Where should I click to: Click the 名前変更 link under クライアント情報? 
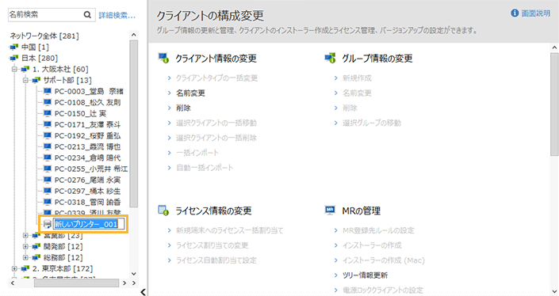click(x=190, y=93)
